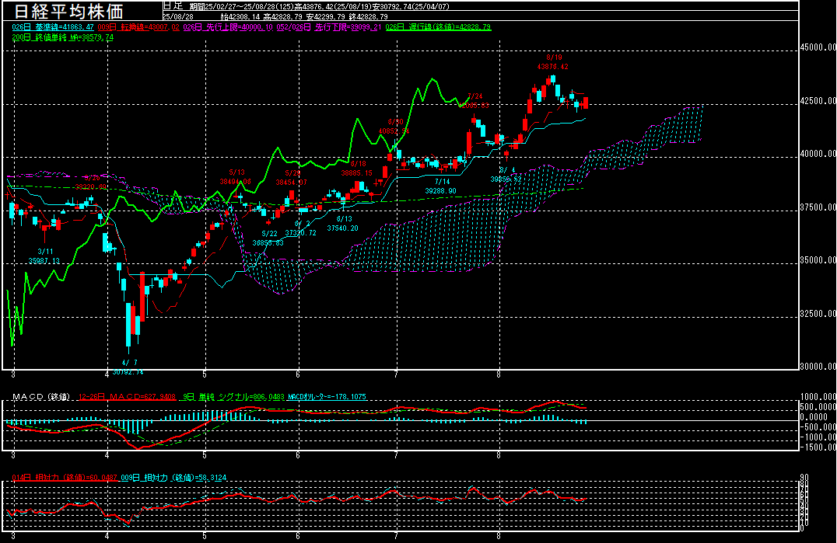The width and height of the screenshot is (837, 543).
Task: Click the -1500.00 MACD axis label
Action: click(818, 447)
